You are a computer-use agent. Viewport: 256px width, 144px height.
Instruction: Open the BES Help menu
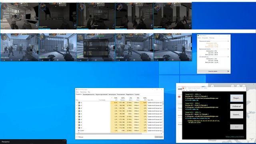tap(196, 90)
